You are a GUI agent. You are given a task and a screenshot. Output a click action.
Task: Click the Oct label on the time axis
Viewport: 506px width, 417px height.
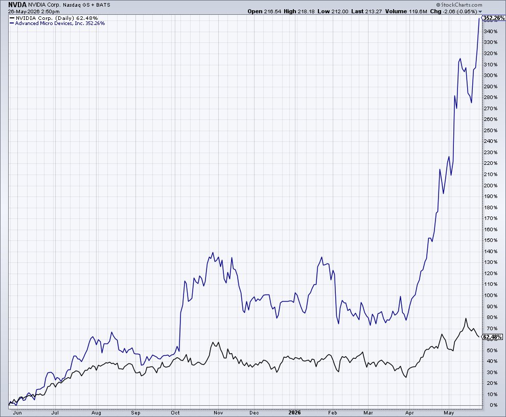coord(175,412)
